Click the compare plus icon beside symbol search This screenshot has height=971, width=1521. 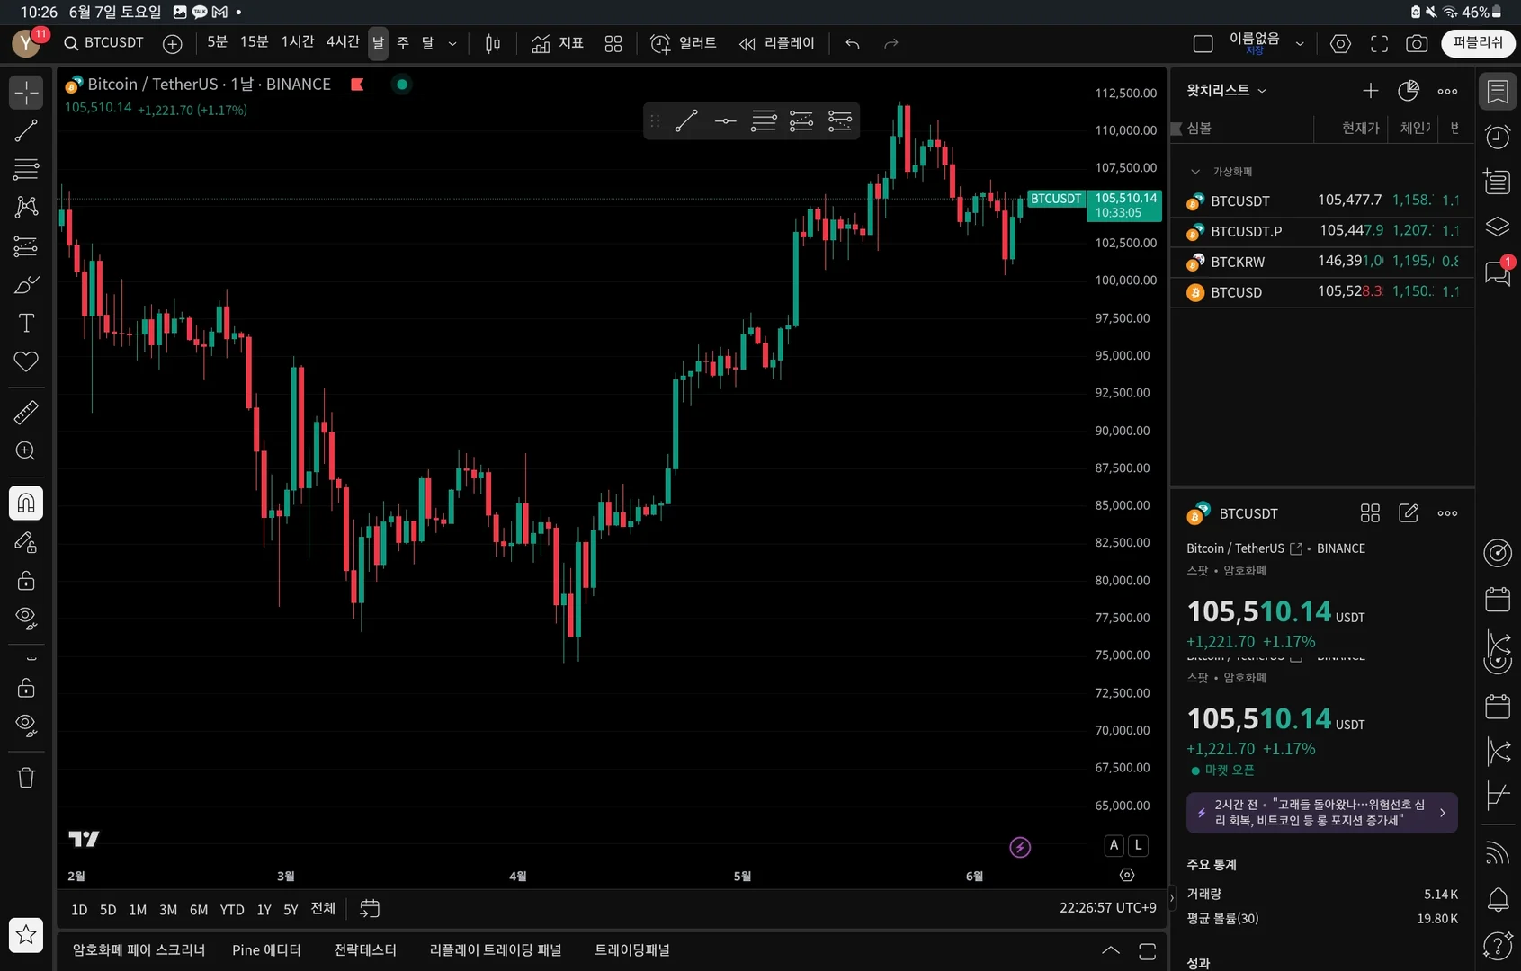click(x=173, y=43)
